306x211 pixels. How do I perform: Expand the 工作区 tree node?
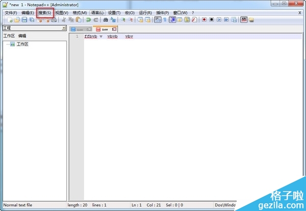point(12,44)
